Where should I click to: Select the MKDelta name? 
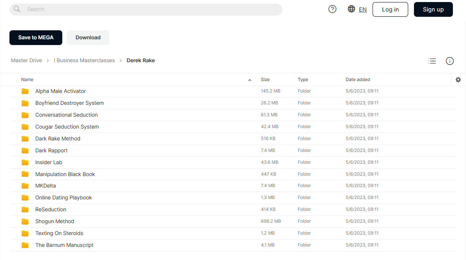[45, 186]
